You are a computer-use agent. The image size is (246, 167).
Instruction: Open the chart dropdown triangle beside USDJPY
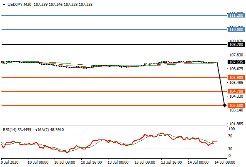(x=4, y=5)
